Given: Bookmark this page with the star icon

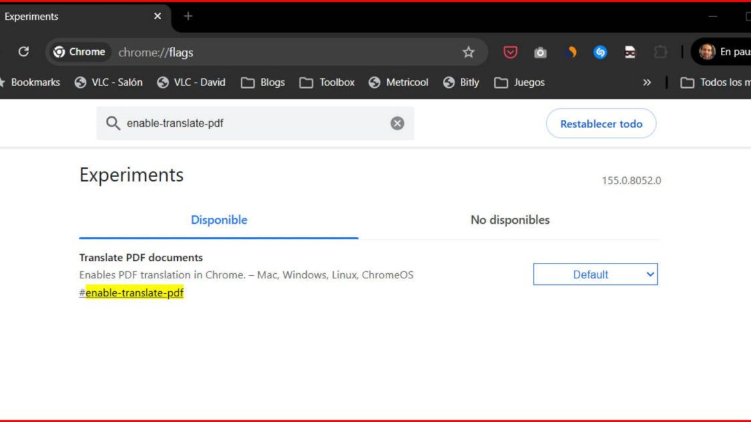Looking at the screenshot, I should coord(469,52).
